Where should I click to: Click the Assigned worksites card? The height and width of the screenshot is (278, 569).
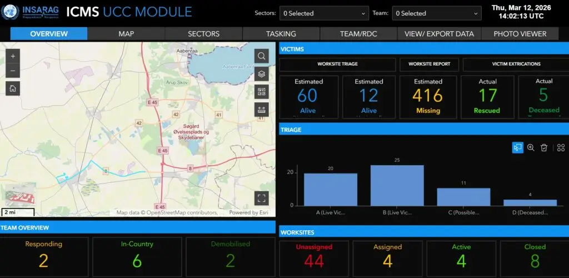[387, 259]
